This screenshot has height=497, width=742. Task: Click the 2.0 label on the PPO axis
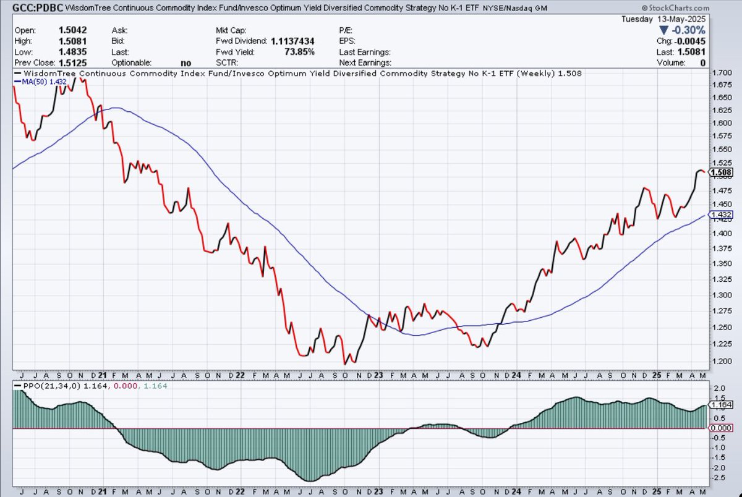click(719, 388)
